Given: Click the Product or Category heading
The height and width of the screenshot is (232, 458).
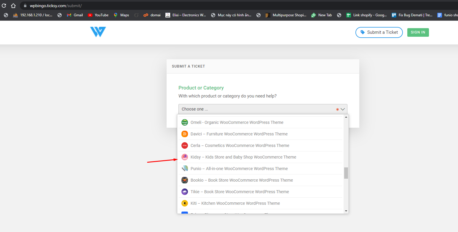Looking at the screenshot, I should (x=201, y=88).
